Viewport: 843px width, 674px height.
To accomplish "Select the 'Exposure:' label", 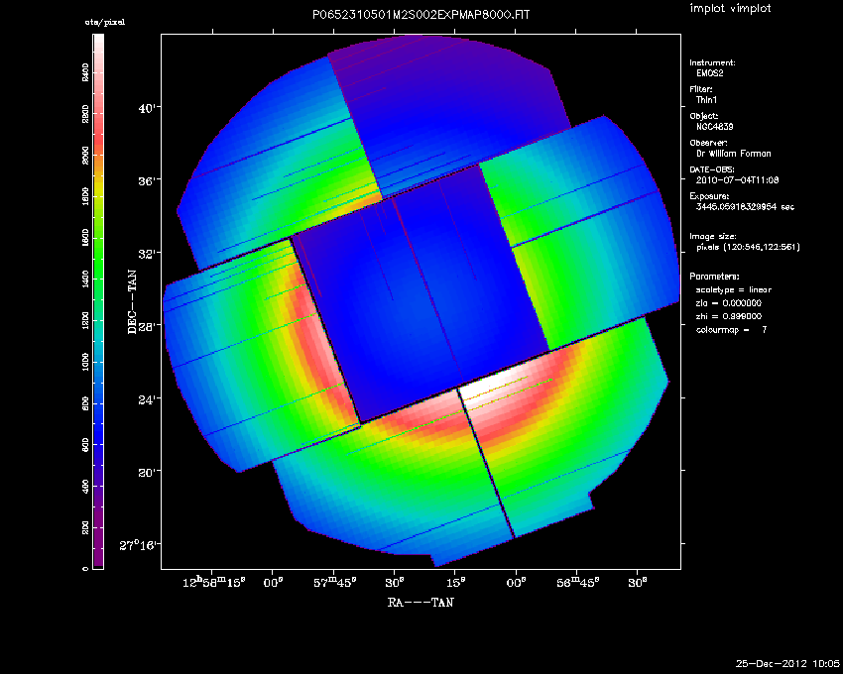I will [x=710, y=196].
